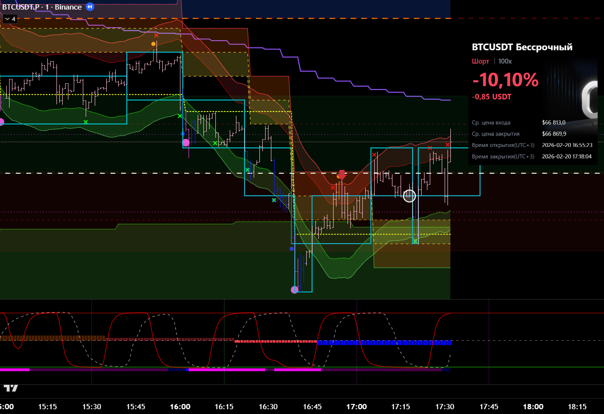Click the 100x leverage label
The width and height of the screenshot is (604, 414).
click(505, 61)
